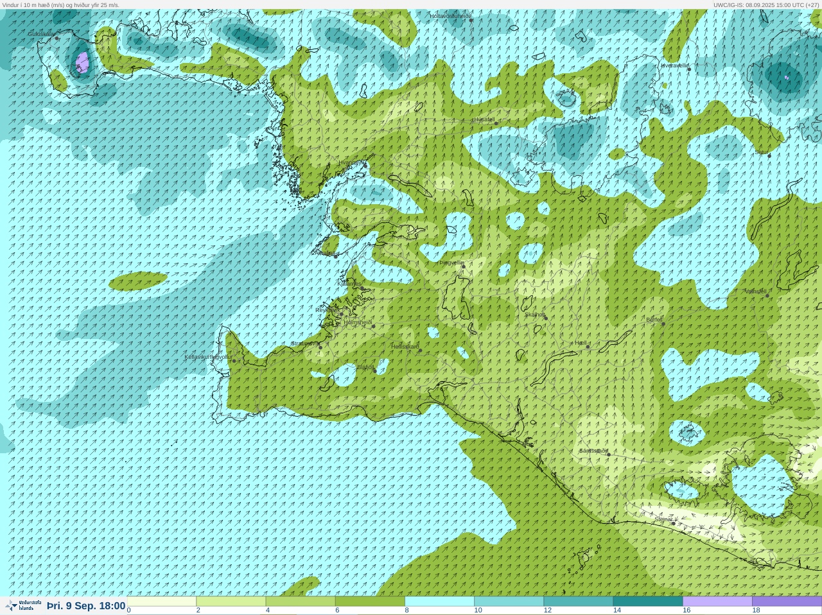Click the Skálholt station label

tap(535, 315)
